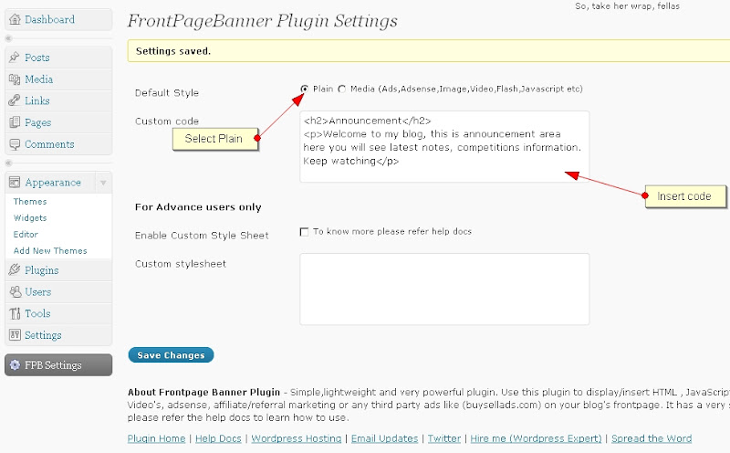
Task: Collapse sidebar using arrow below Comments
Action: 8,163
